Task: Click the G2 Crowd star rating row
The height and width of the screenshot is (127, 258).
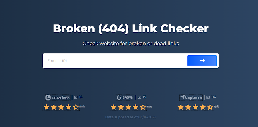Action: pos(128,107)
